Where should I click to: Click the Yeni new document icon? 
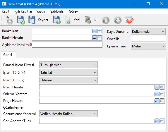(68, 20)
